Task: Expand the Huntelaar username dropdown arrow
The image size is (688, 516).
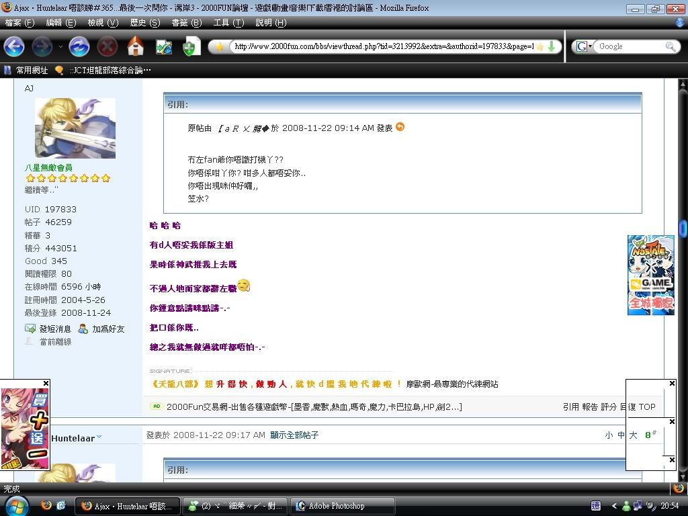Action: click(99, 436)
